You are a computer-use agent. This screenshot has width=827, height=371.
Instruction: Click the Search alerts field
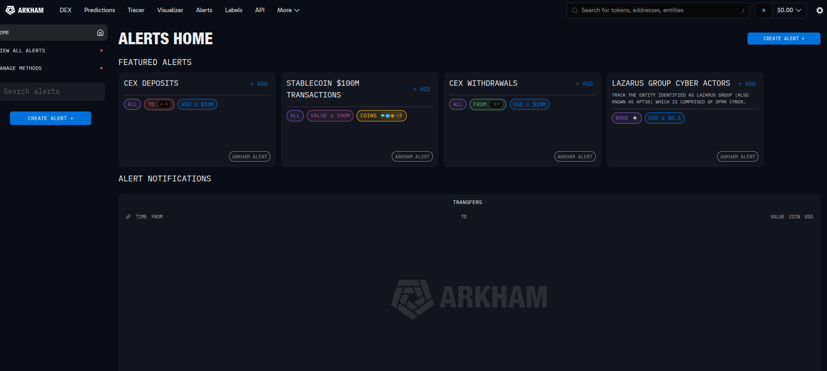pos(52,92)
